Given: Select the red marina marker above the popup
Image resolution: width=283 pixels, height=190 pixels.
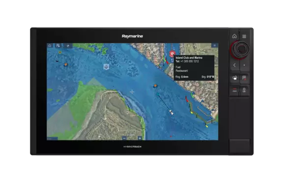Looking at the screenshot, I should (172, 54).
